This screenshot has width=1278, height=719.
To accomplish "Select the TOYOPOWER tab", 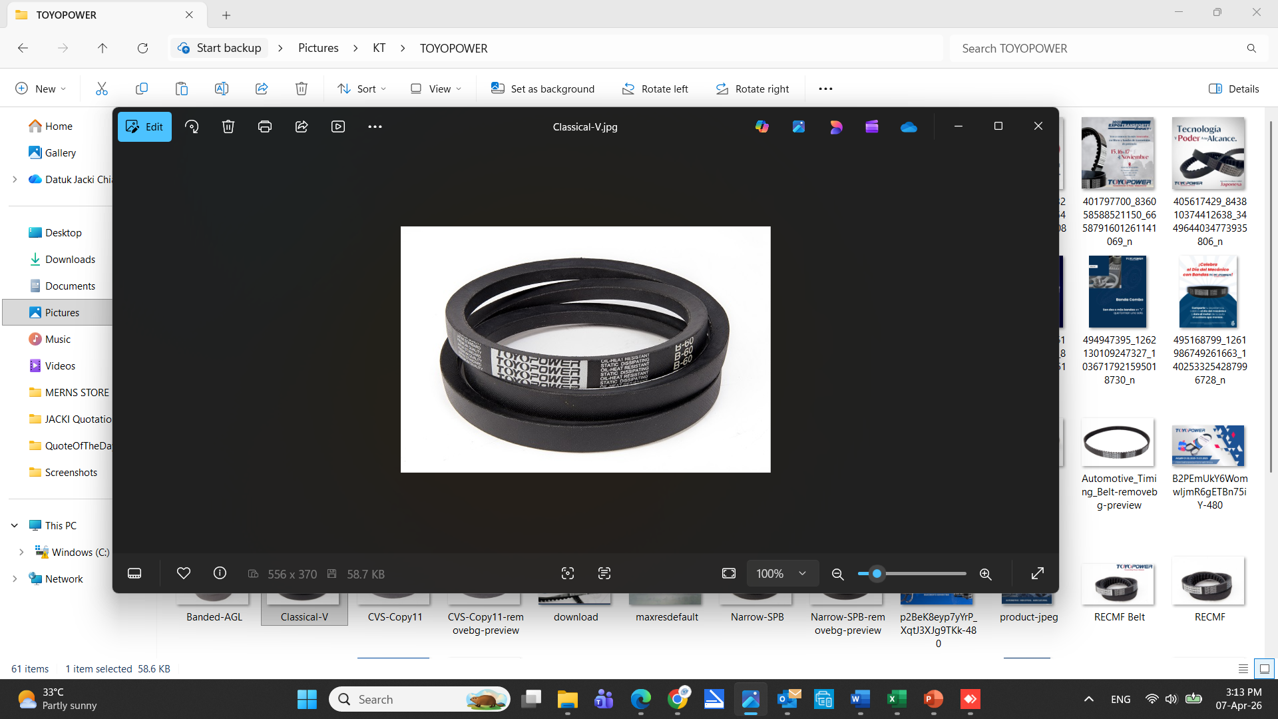I will [105, 15].
